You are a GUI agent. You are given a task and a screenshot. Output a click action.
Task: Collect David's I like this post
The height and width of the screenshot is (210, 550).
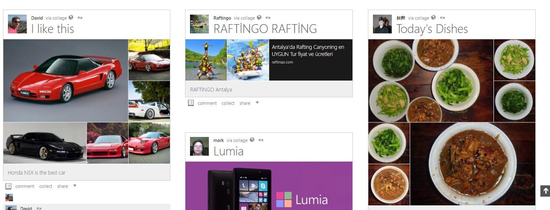click(x=46, y=186)
